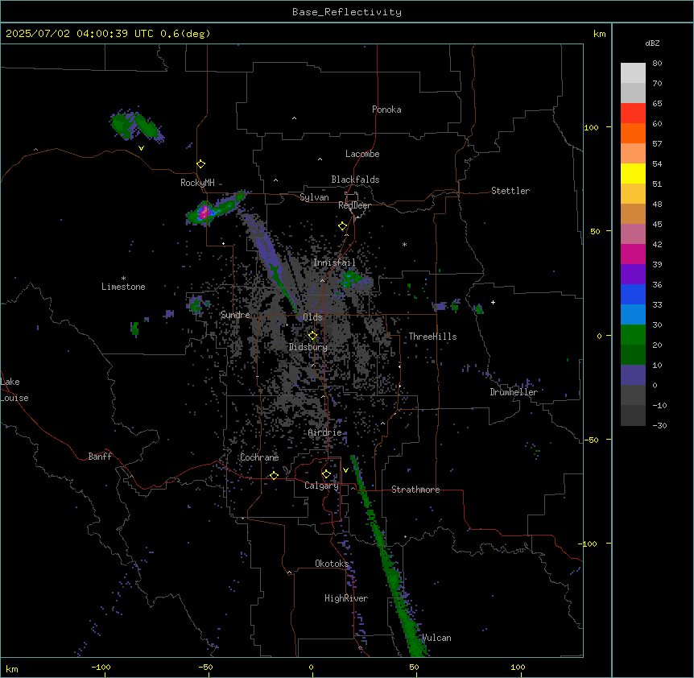Viewport: 694px width, 678px height.
Task: Click the Drumheller label
Action: tap(514, 392)
